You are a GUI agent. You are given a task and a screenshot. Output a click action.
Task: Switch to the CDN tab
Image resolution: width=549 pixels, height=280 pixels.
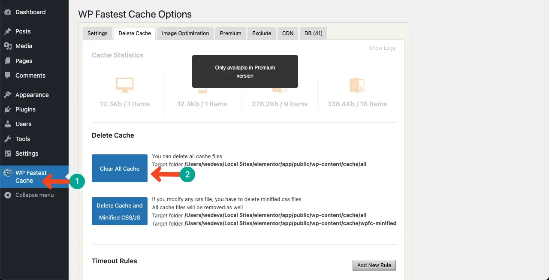(288, 33)
